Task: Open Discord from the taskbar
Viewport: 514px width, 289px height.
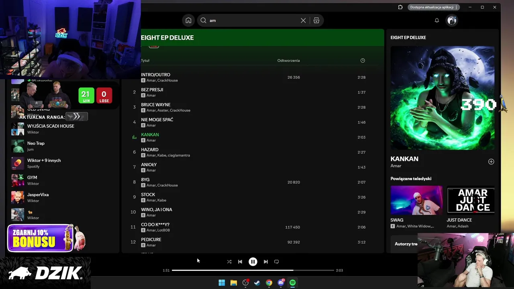Action: pos(281,283)
